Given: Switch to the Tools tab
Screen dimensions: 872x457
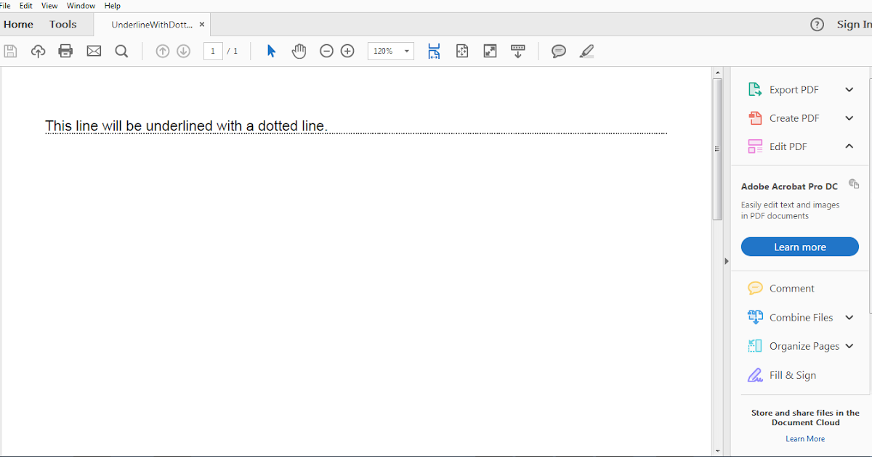Looking at the screenshot, I should (x=62, y=24).
